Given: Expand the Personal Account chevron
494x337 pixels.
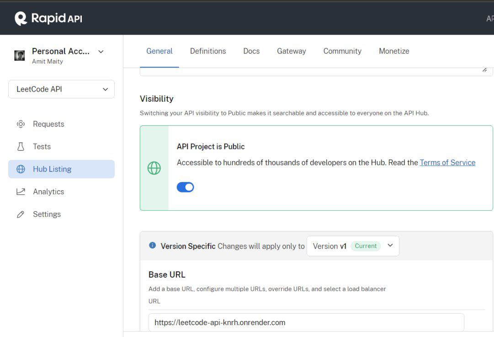Looking at the screenshot, I should tap(101, 52).
